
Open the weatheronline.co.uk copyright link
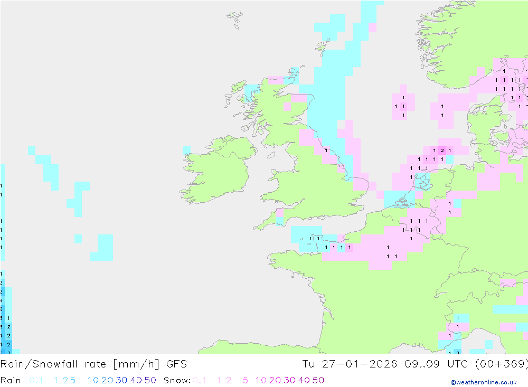tap(484, 382)
